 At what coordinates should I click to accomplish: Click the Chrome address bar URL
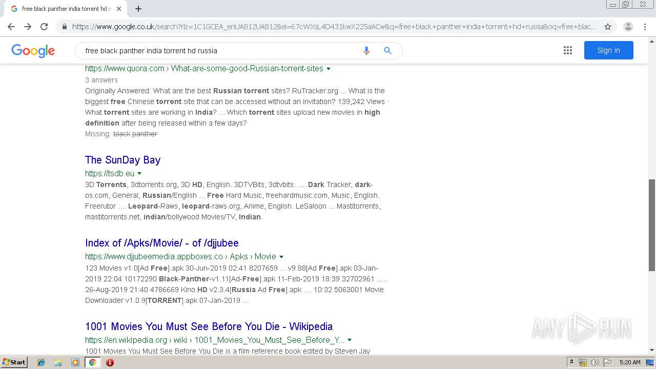click(x=334, y=27)
